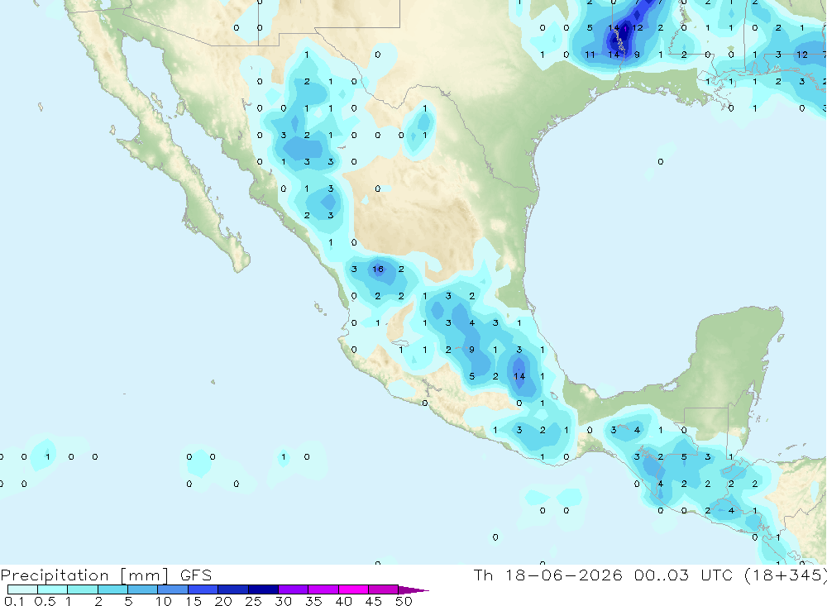Click the legend scale label '30'
Image resolution: width=827 pixels, height=606 pixels.
[283, 601]
